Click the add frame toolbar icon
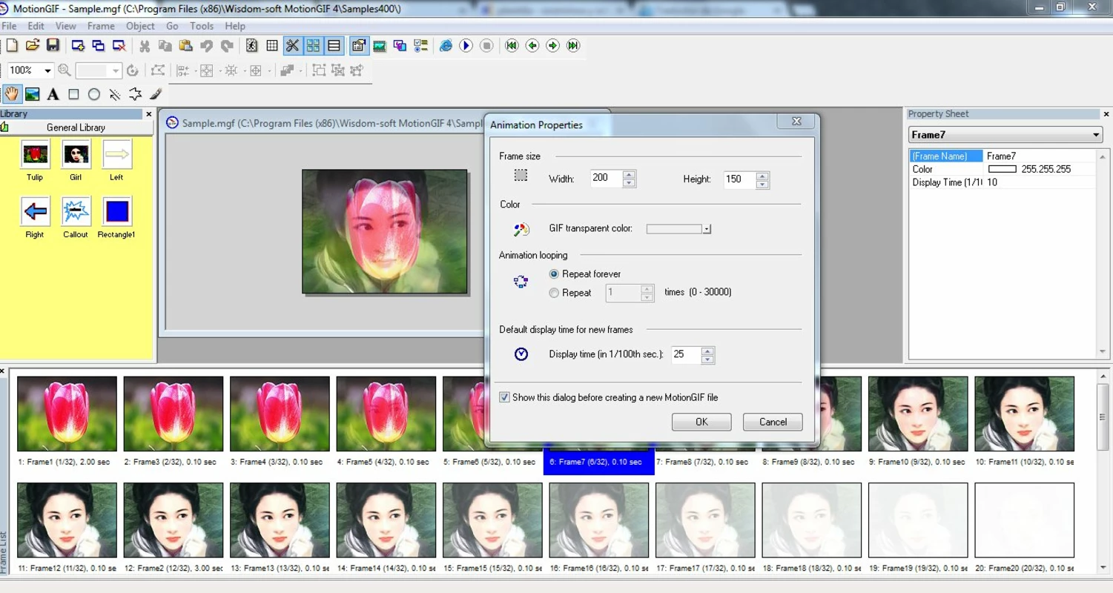Viewport: 1113px width, 593px height. tap(78, 46)
